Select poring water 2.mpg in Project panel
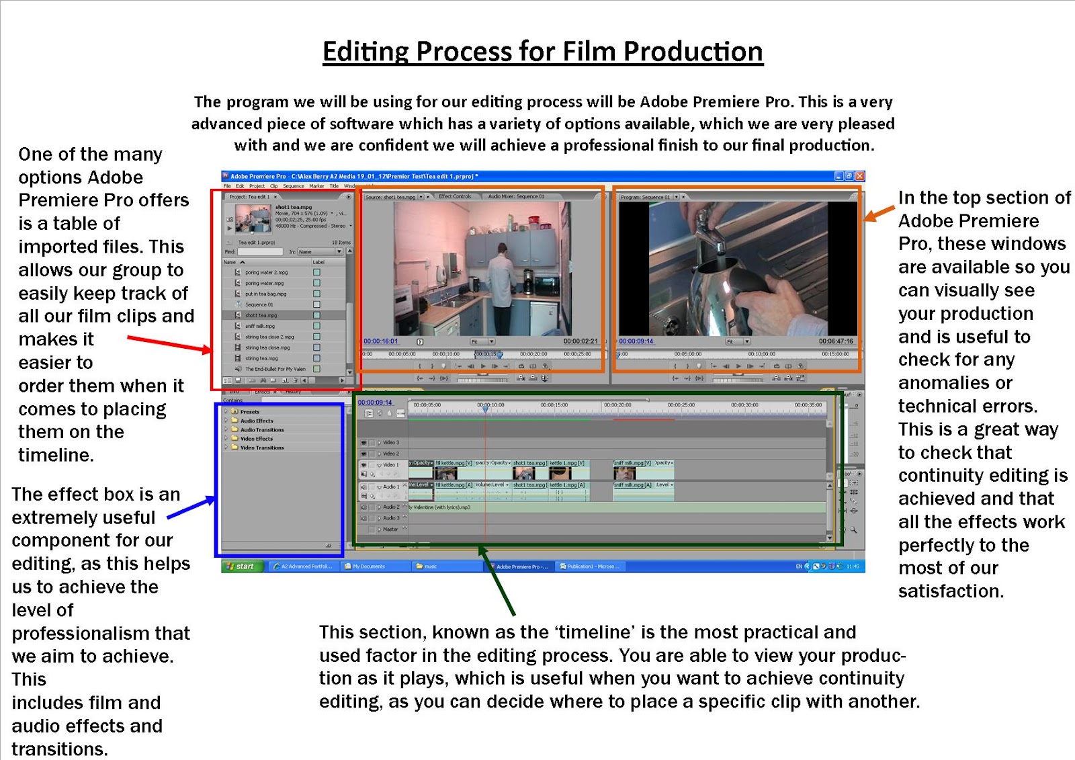Screen dimensions: 1075x760 (267, 273)
